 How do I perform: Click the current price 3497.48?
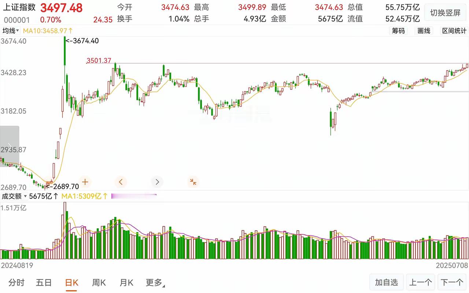click(62, 8)
